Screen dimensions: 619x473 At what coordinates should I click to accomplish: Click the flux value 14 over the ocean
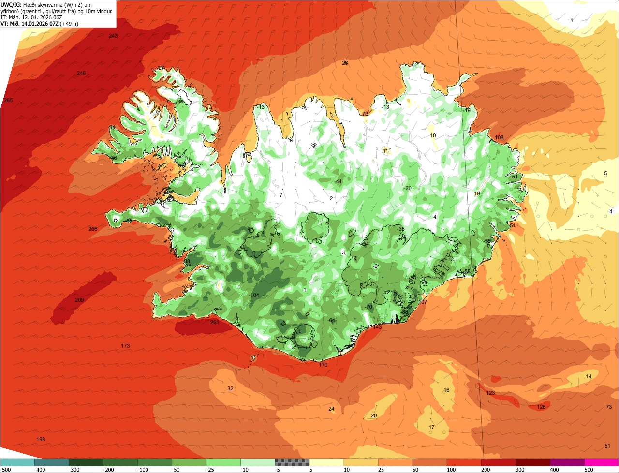[589, 376]
